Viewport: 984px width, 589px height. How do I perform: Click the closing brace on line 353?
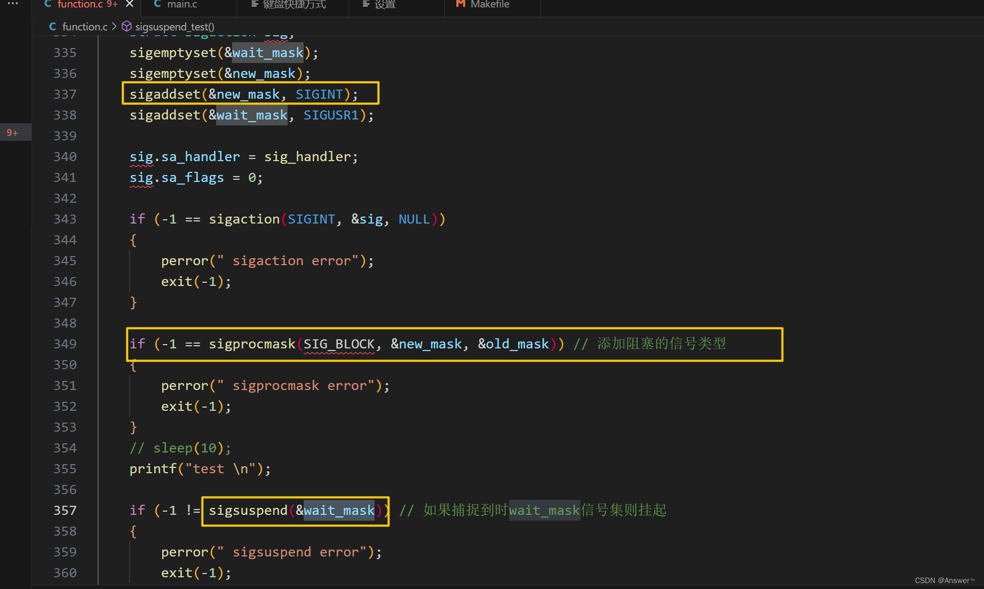pyautogui.click(x=133, y=427)
